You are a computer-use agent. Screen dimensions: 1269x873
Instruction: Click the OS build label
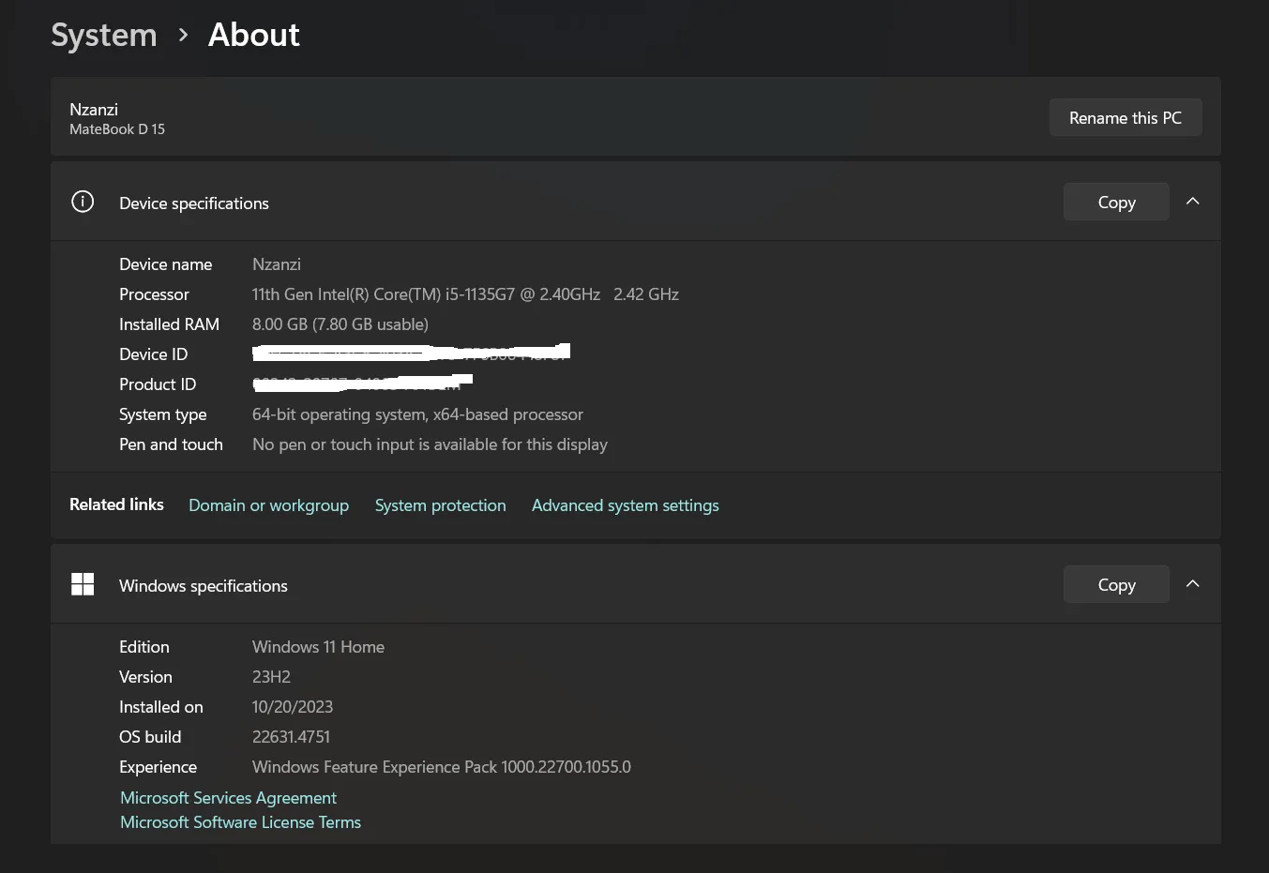coord(150,737)
